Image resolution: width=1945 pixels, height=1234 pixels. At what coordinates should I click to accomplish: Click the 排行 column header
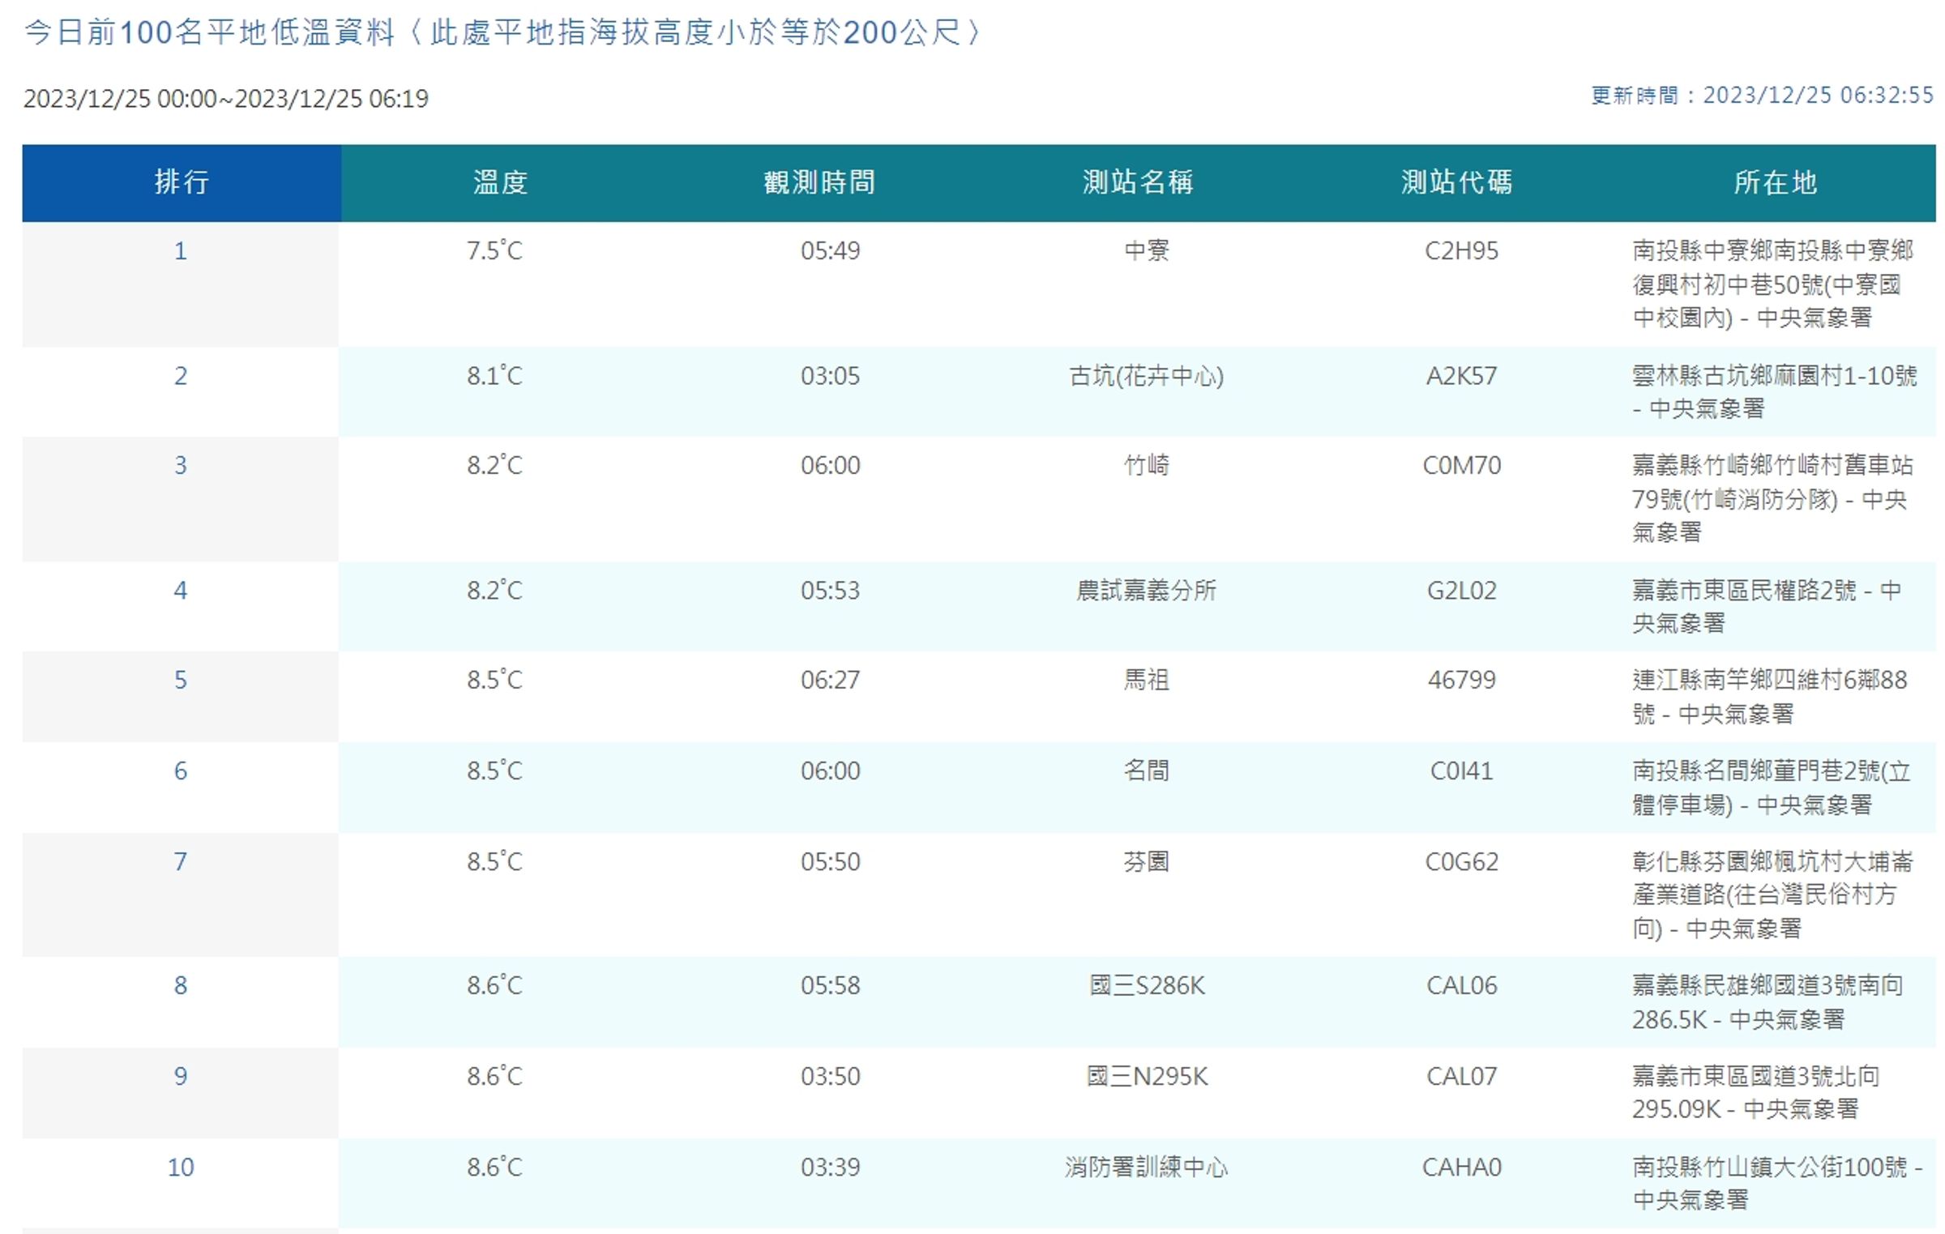click(181, 182)
